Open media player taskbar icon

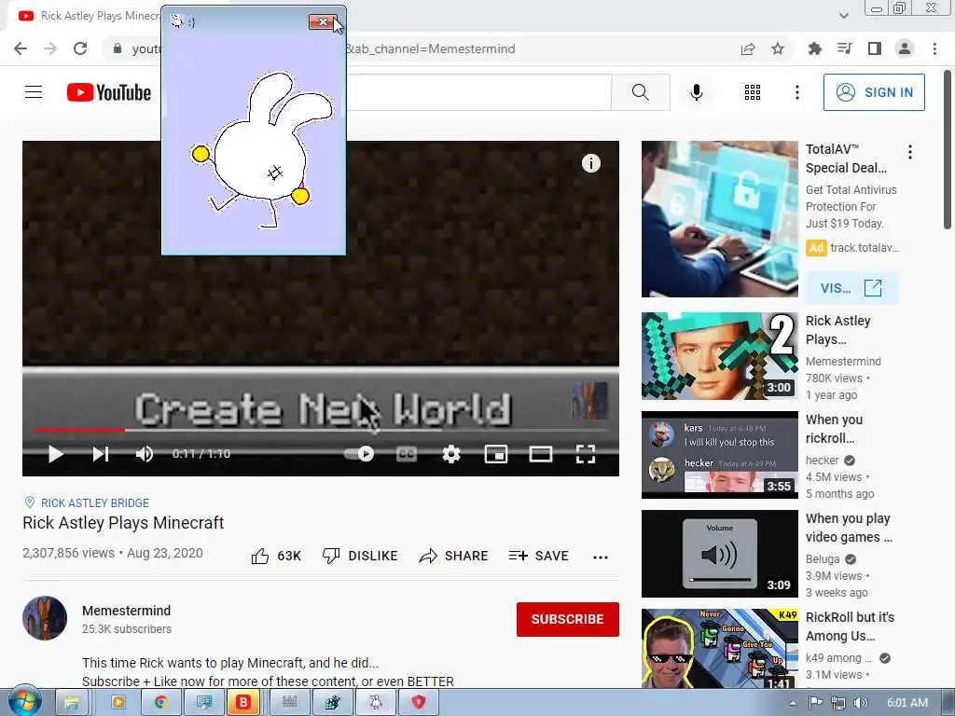pyautogui.click(x=118, y=703)
